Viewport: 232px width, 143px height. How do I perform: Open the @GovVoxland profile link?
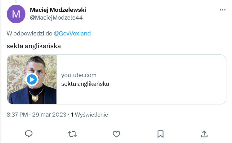click(72, 33)
